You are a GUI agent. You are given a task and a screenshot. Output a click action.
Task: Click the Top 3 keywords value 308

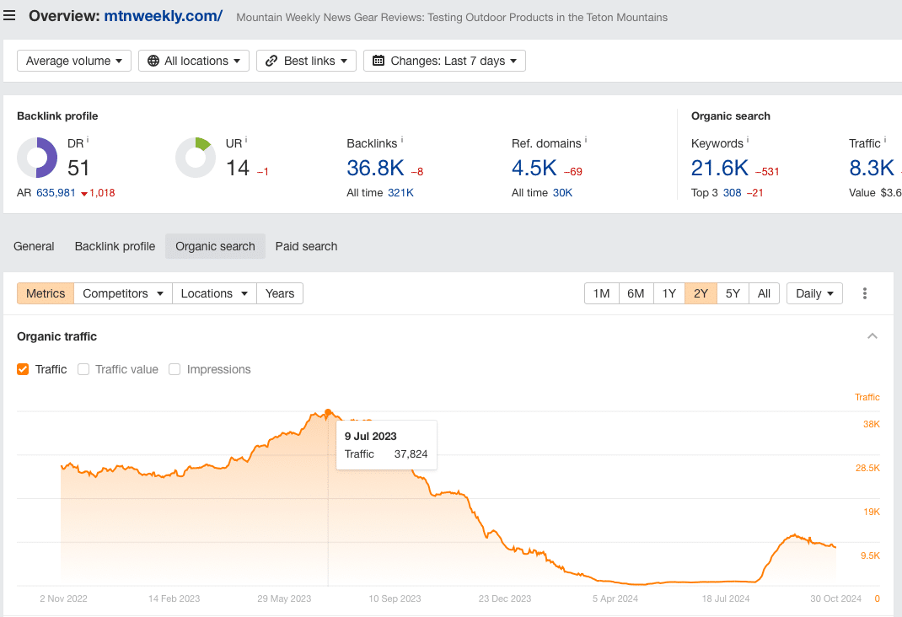(732, 193)
